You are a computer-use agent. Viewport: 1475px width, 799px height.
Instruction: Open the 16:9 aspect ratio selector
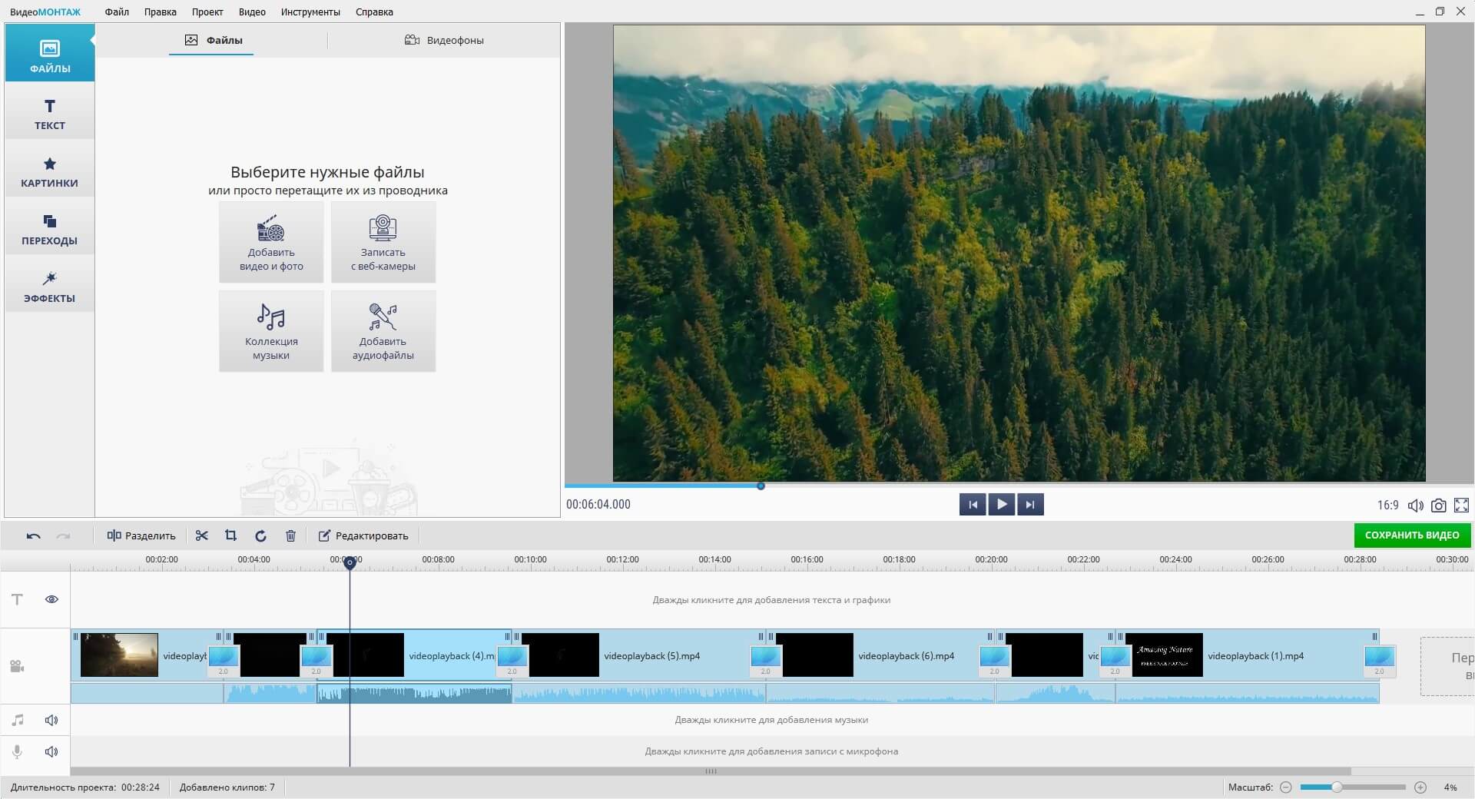pyautogui.click(x=1387, y=505)
